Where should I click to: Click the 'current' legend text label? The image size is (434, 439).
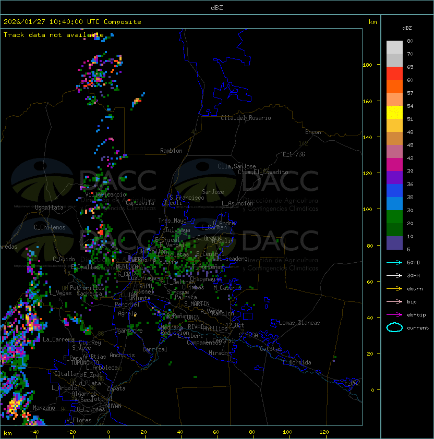[418, 328]
